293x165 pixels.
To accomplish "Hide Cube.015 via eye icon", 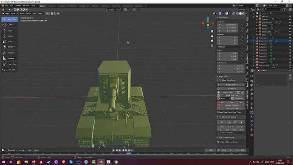I will [x=290, y=44].
